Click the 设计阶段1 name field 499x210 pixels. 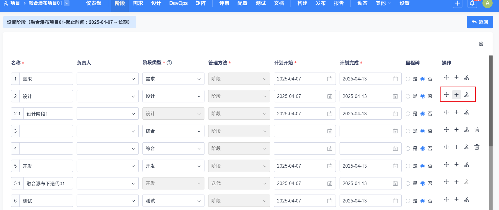click(48, 114)
